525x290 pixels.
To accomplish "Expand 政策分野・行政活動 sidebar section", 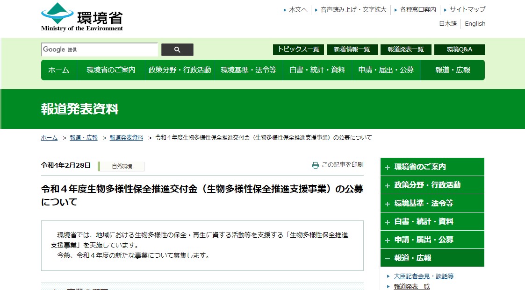I will click(x=387, y=185).
